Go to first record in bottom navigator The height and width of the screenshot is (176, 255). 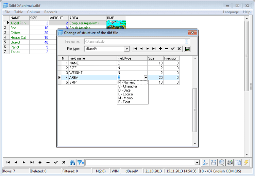[8, 162]
